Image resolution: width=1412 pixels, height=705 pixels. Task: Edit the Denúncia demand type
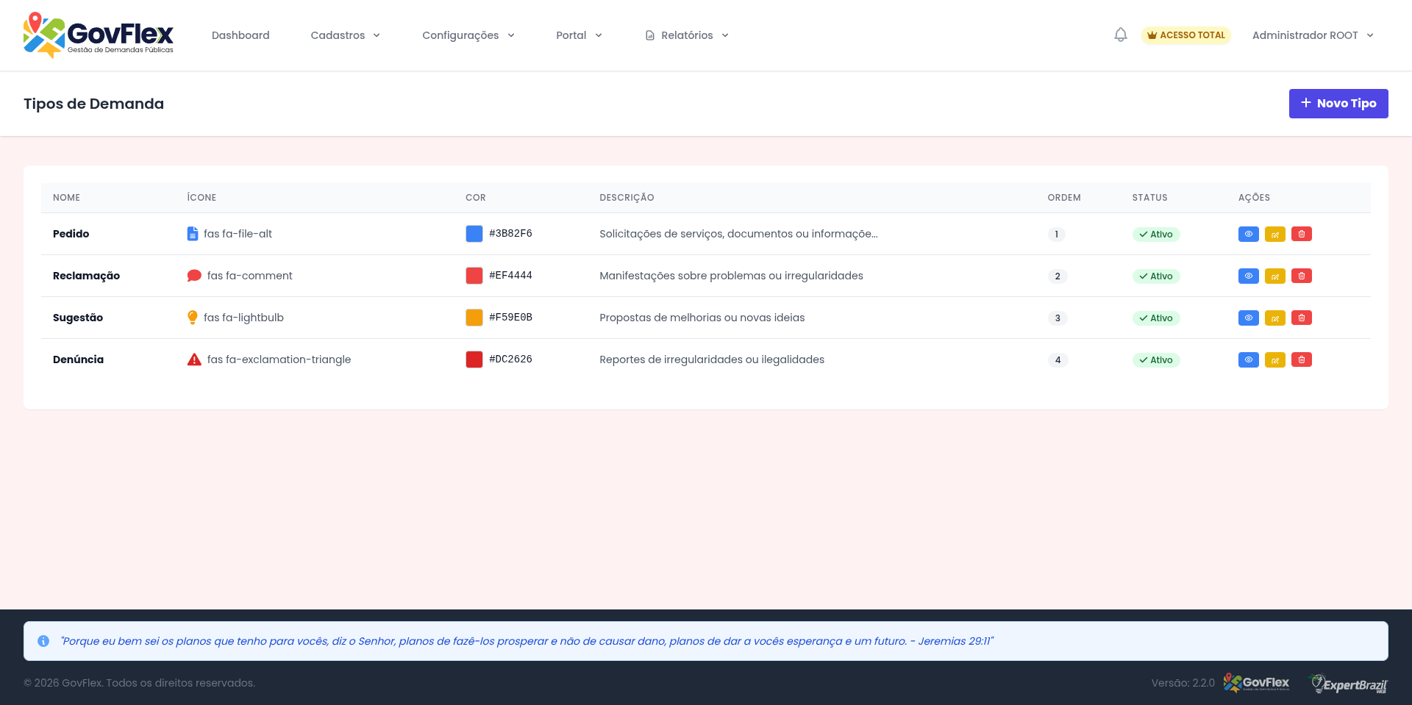(x=1274, y=359)
